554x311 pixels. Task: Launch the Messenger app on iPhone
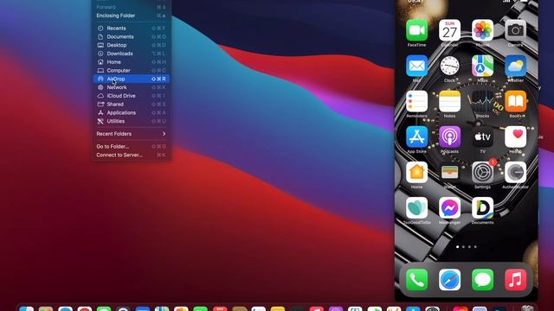coord(449,208)
